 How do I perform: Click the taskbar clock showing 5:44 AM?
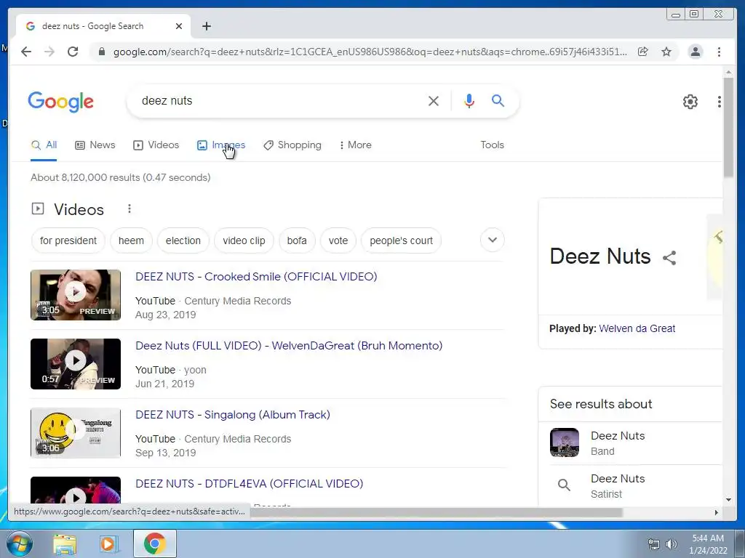pos(708,543)
